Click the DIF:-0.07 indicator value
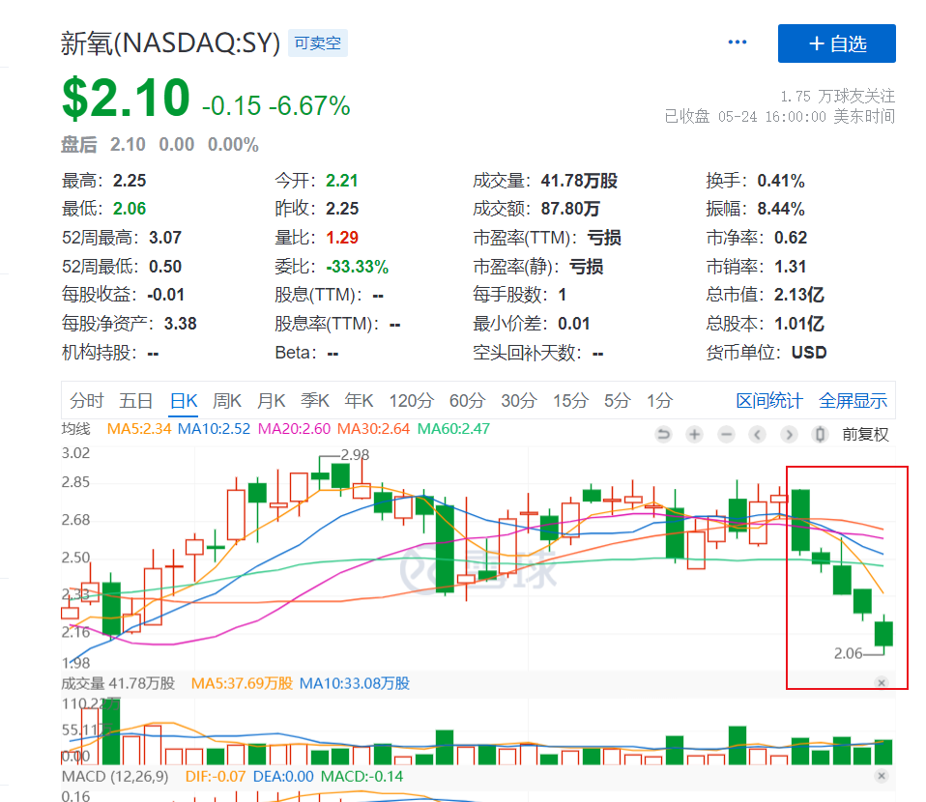 215,776
